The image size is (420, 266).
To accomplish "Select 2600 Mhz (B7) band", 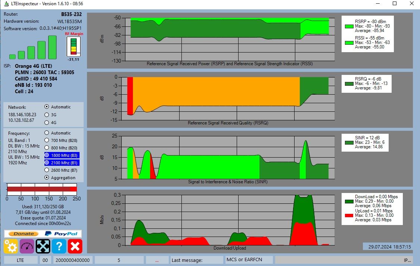I will [x=47, y=170].
